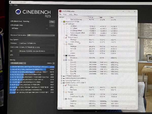Click the Cinebench logo sphere icon
The height and width of the screenshot is (114, 152).
18,12
